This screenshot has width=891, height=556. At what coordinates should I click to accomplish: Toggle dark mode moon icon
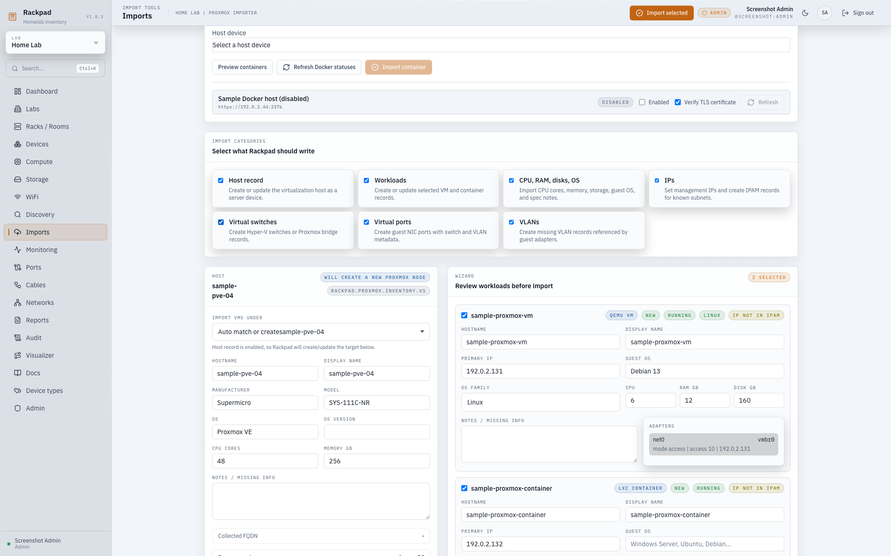[x=805, y=13]
